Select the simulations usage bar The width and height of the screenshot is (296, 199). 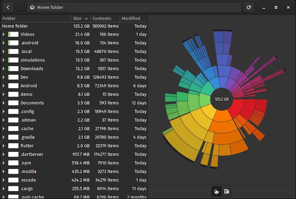13,60
